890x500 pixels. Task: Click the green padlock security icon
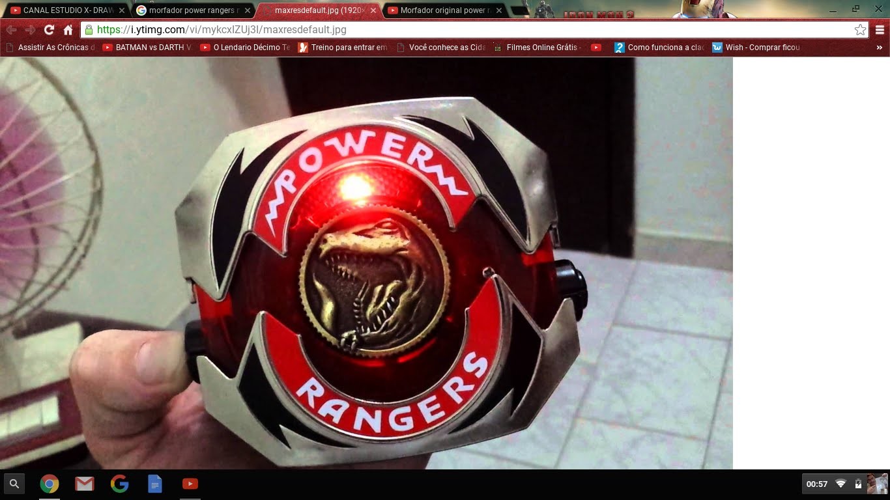tap(89, 30)
